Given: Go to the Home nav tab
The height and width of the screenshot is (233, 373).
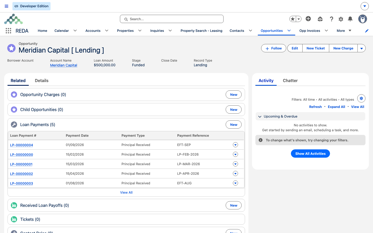Looking at the screenshot, I should point(42,31).
